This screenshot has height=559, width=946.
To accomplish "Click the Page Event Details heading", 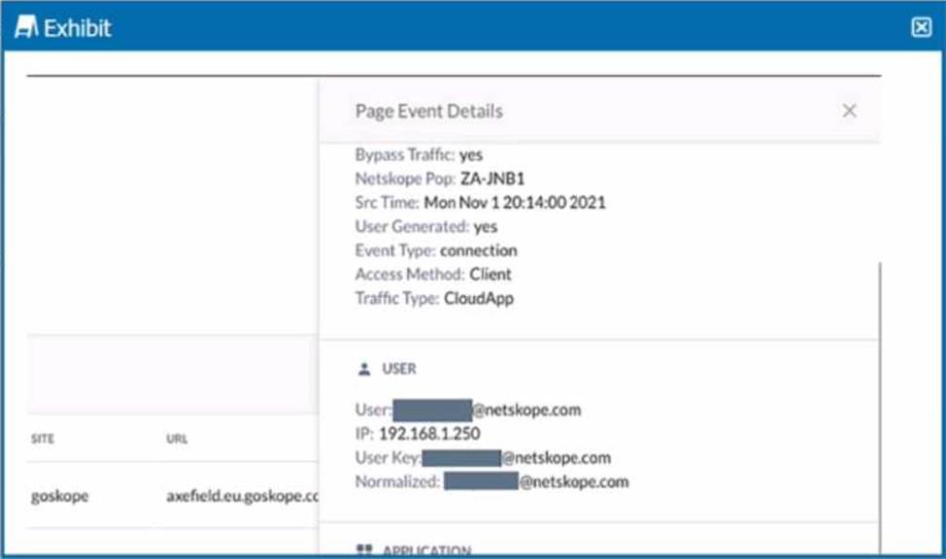I will [x=429, y=111].
